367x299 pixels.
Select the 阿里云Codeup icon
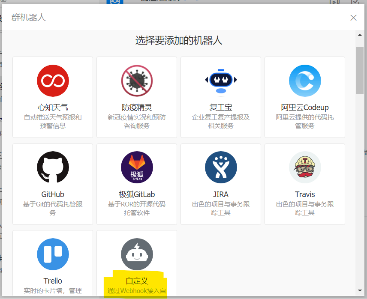(305, 81)
